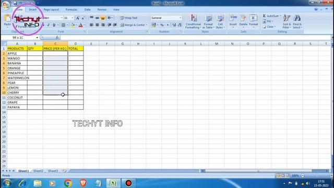334x188 pixels.
Task: Click the zoom slider on status bar
Action: point(316,175)
